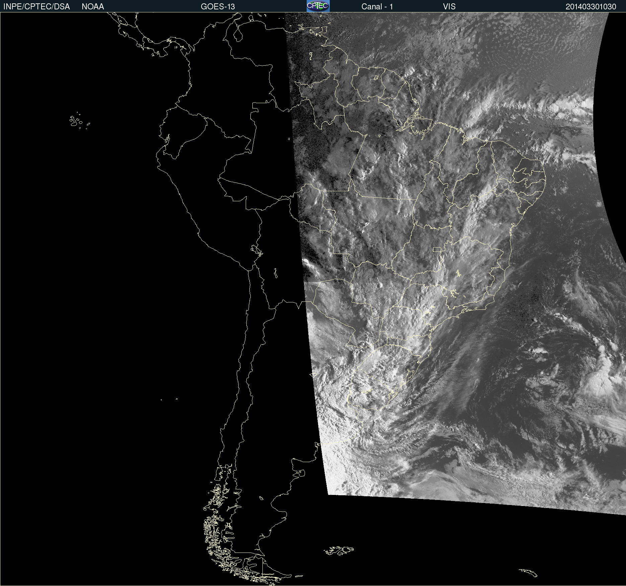
Task: Click the Canal - 1 channel label
Action: point(377,7)
